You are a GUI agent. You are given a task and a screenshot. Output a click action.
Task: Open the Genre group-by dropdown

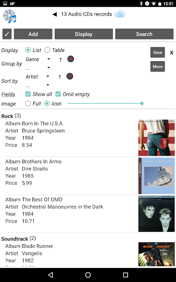point(38,59)
